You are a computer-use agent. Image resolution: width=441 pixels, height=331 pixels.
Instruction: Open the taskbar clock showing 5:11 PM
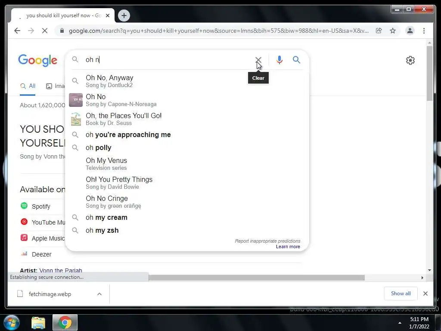(x=419, y=322)
